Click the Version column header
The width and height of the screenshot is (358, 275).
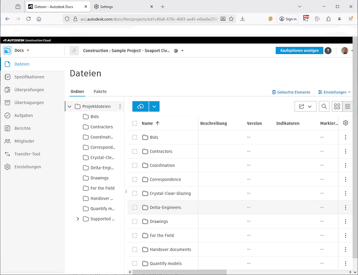coord(254,123)
